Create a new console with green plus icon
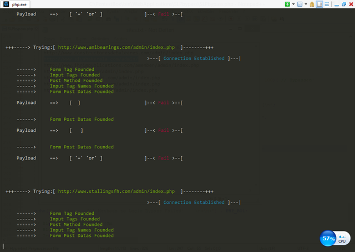355x252 pixels. click(x=287, y=4)
